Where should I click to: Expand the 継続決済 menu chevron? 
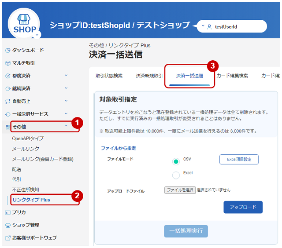[x=66, y=88]
